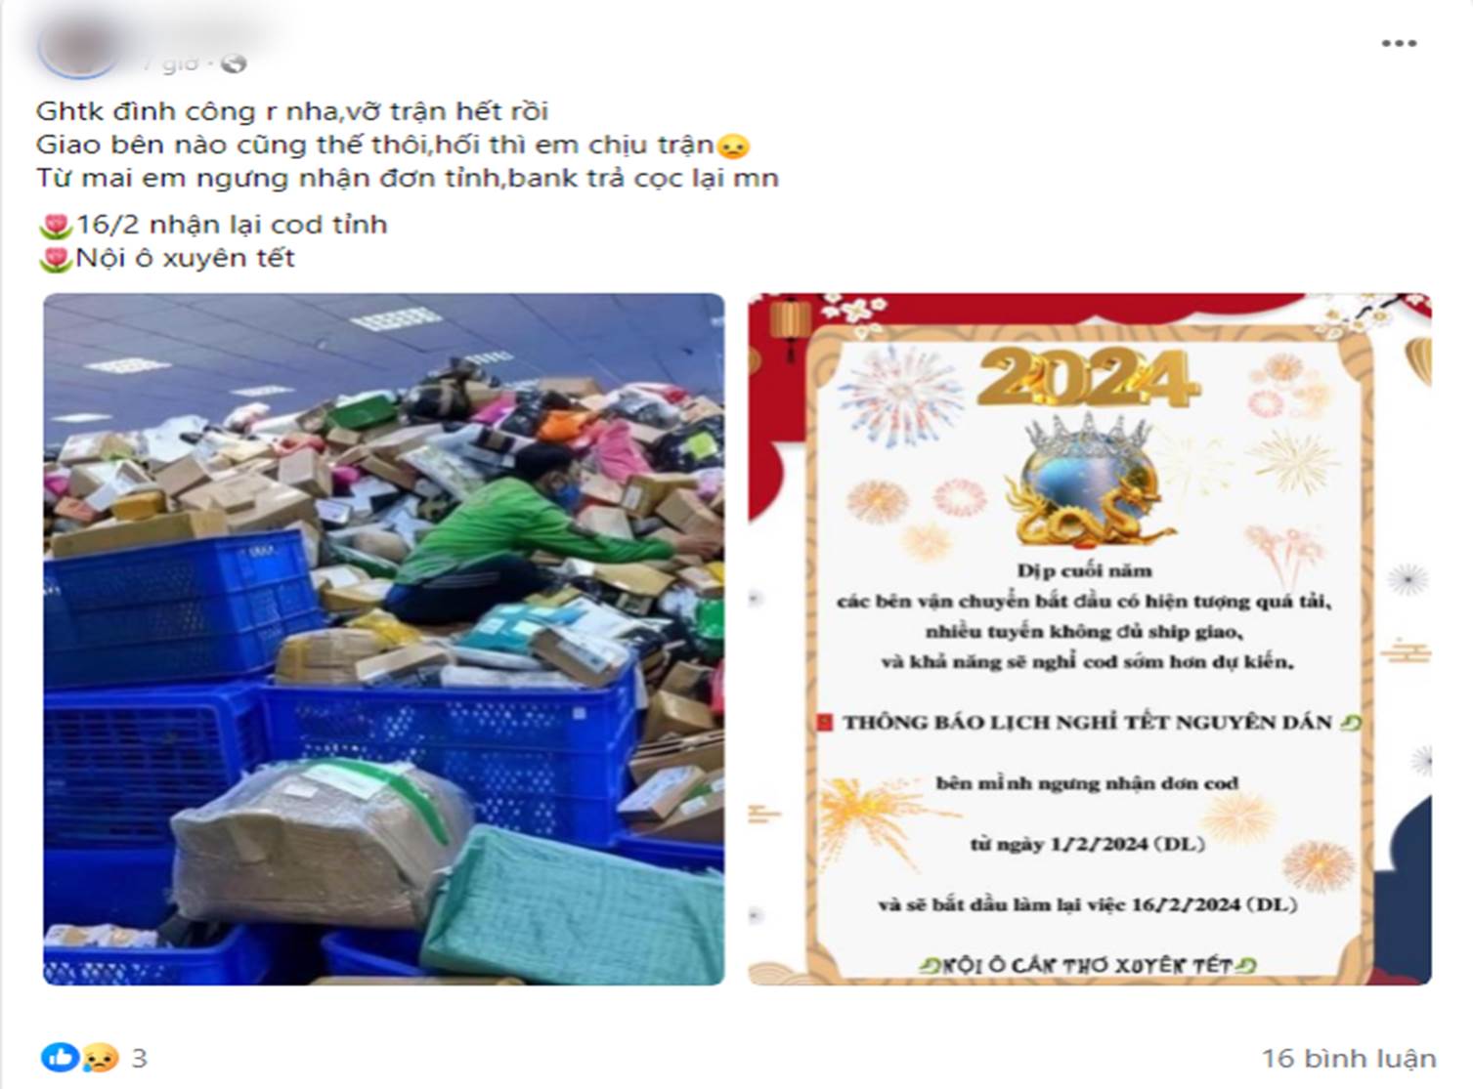View the reaction count '3' list
The width and height of the screenshot is (1473, 1089).
[139, 1058]
